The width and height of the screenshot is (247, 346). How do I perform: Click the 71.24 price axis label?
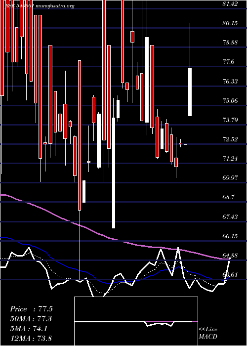(x=230, y=159)
